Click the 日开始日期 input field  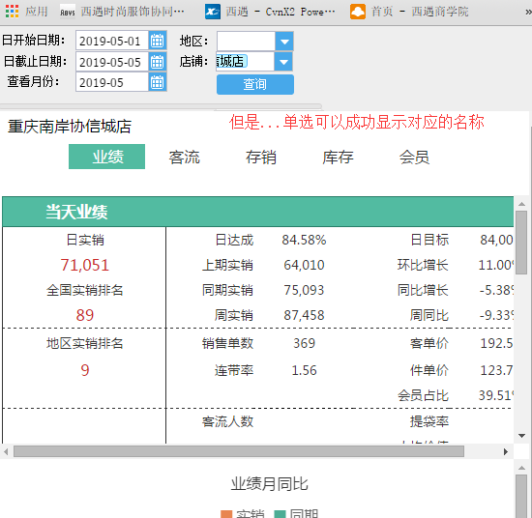[x=112, y=41]
